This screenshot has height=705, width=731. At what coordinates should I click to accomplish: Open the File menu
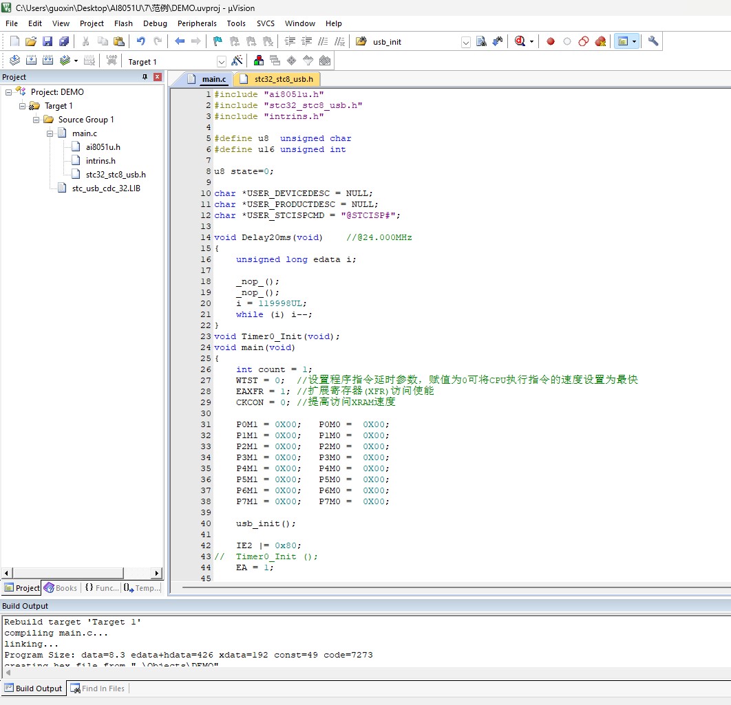pos(12,23)
